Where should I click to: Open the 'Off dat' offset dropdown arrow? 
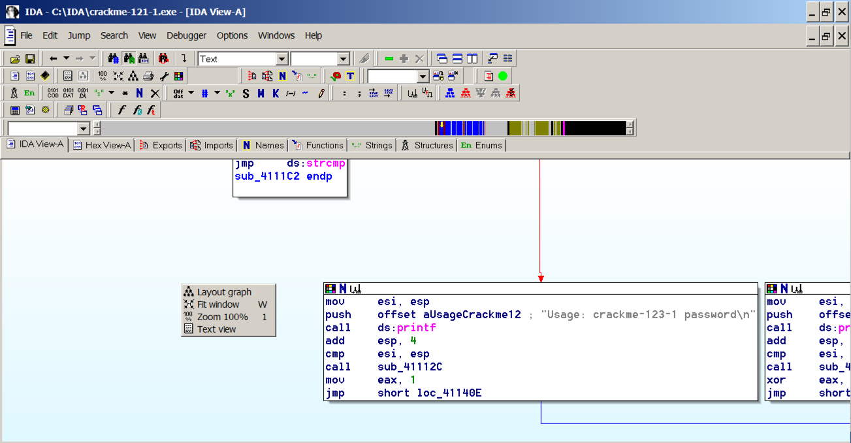click(191, 93)
